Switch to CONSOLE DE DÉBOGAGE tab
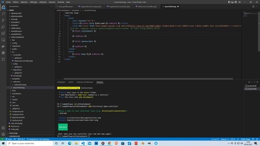260x146 pixels. (85, 82)
